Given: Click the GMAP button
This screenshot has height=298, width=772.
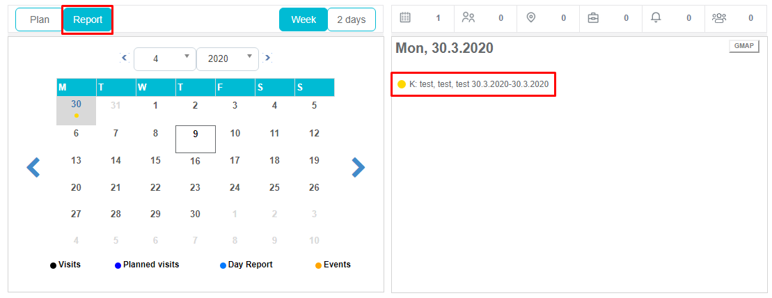Looking at the screenshot, I should (743, 46).
